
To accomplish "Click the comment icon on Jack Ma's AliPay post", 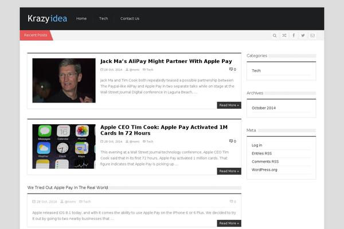I will click(231, 69).
